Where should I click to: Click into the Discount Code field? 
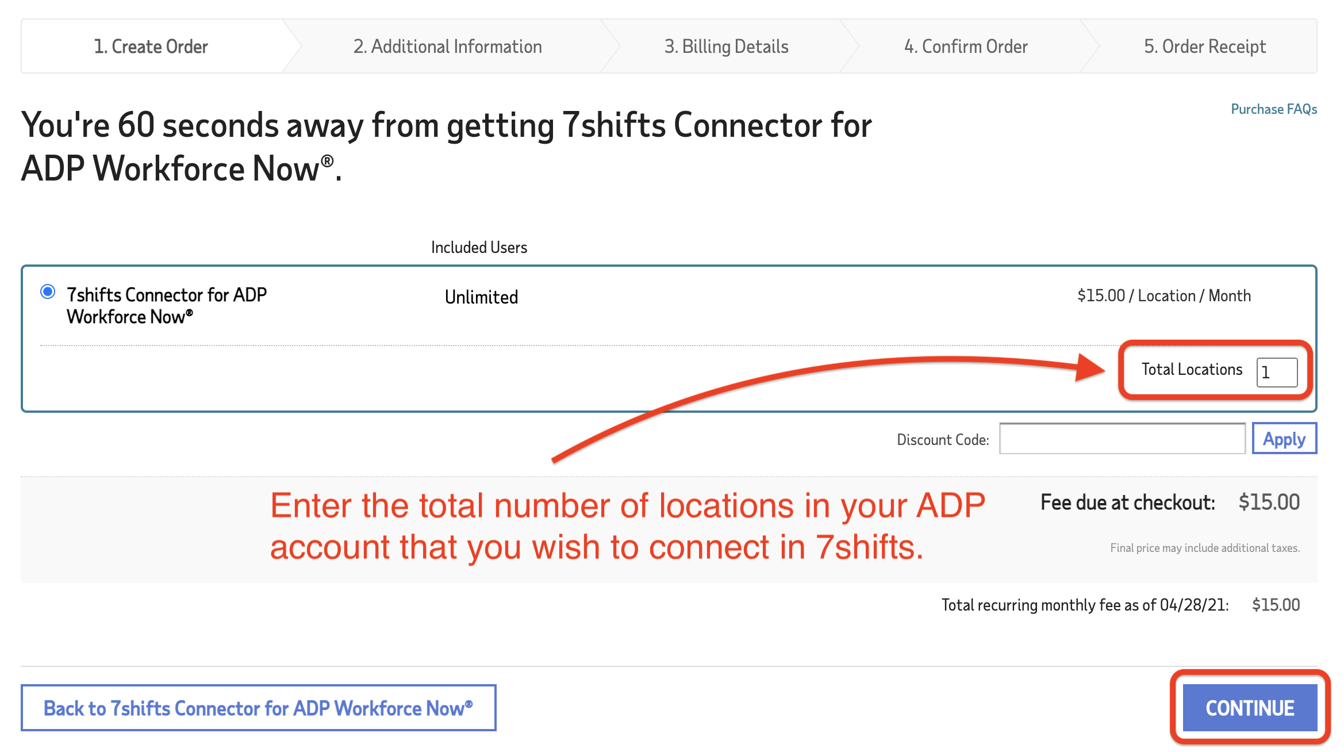click(1122, 439)
